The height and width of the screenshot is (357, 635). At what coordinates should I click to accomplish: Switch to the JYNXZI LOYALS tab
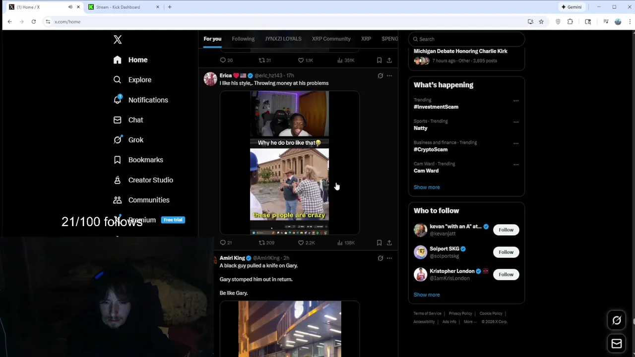(x=283, y=39)
